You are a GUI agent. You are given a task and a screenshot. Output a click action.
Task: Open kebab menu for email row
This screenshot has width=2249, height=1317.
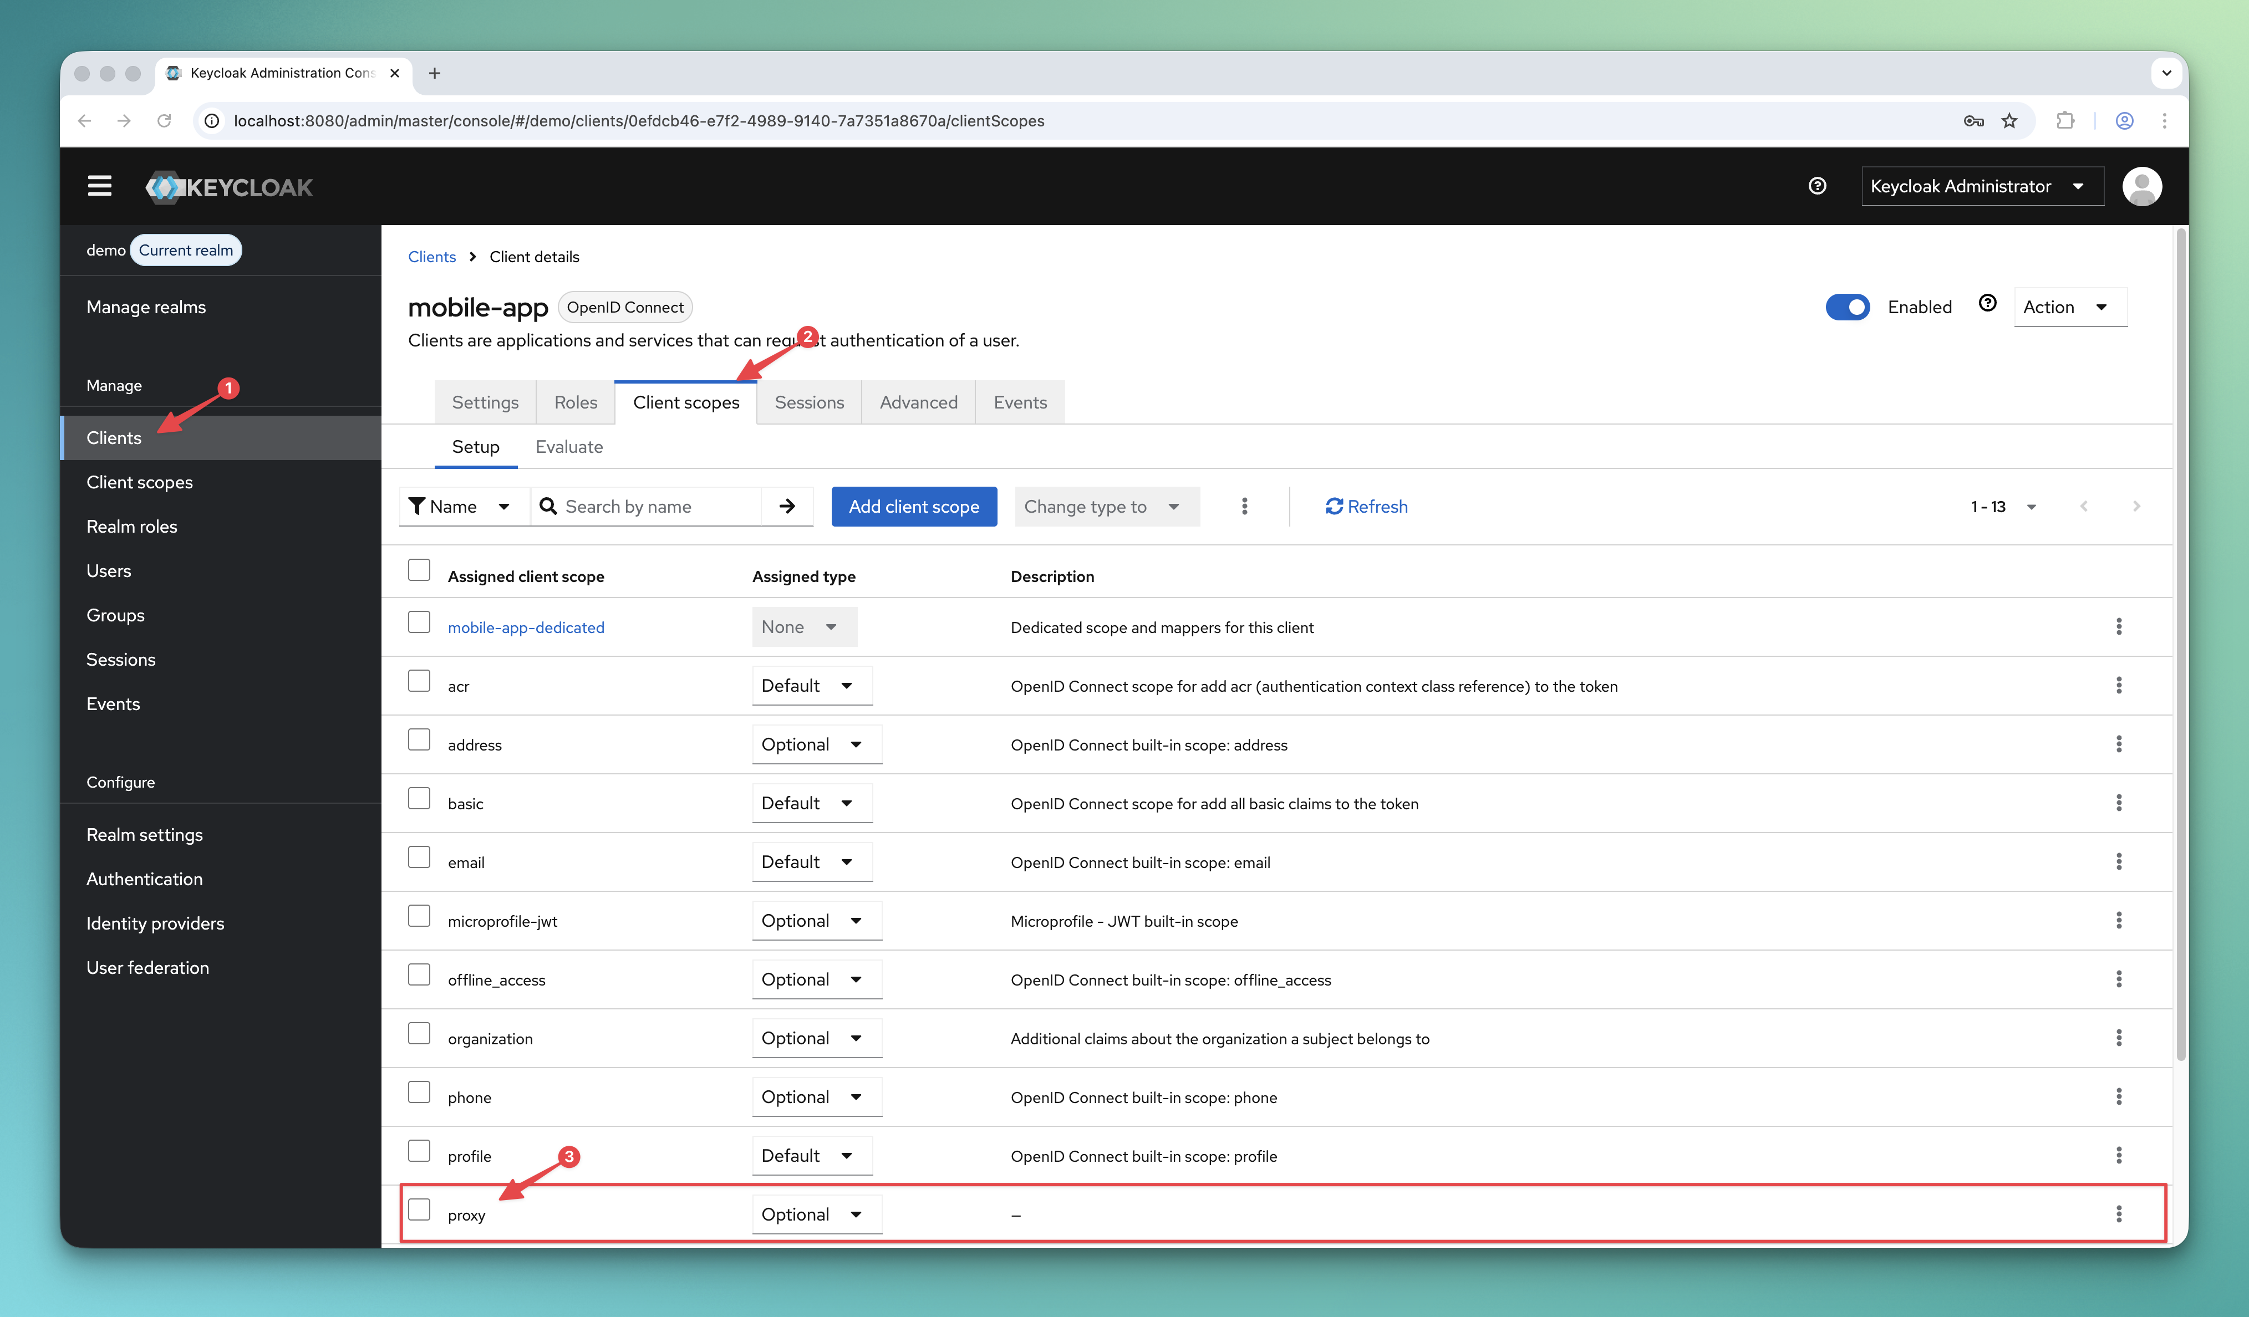click(x=2119, y=862)
